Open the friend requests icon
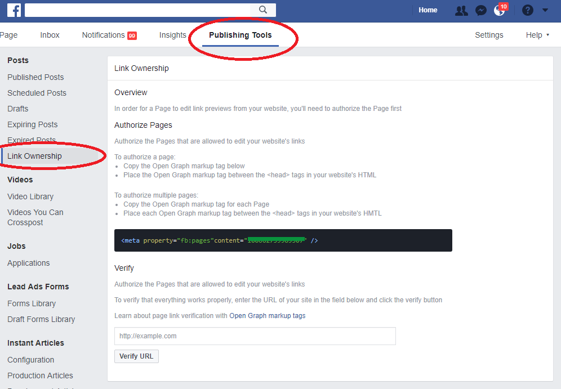 click(x=461, y=10)
